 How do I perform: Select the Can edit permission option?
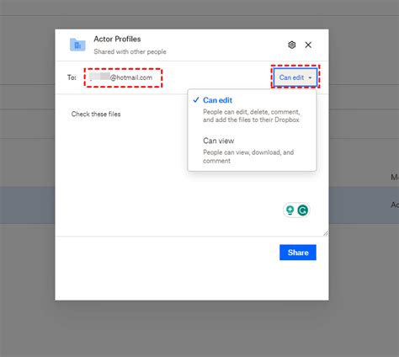252,109
